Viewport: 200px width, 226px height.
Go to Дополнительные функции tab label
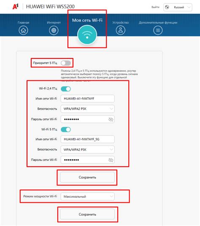[x=158, y=22]
